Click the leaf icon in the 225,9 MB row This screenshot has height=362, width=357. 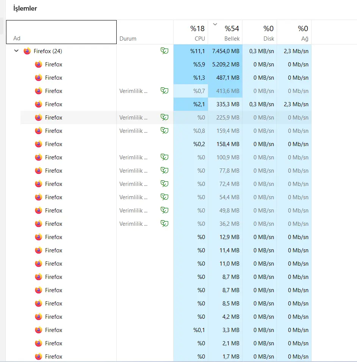coord(164,117)
